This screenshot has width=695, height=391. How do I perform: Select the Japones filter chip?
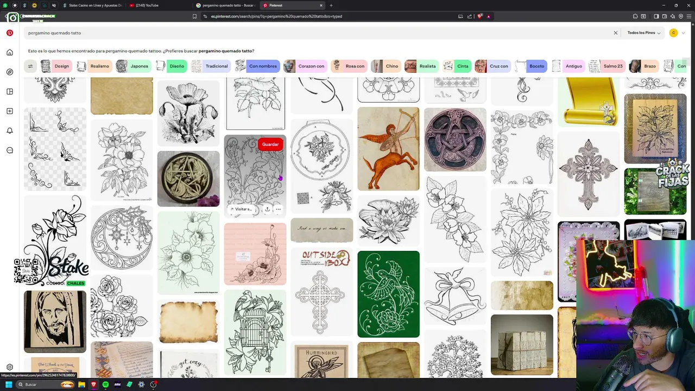click(133, 66)
